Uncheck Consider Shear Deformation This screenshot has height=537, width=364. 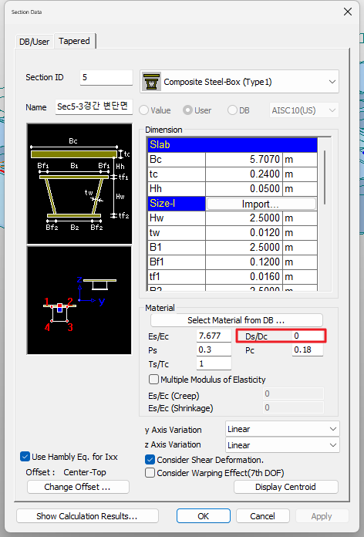tap(150, 460)
